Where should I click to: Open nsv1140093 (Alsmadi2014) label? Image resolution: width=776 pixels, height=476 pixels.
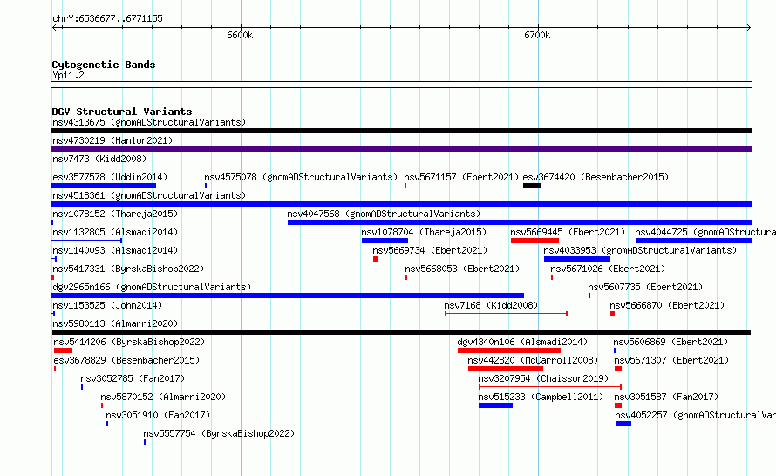point(115,250)
